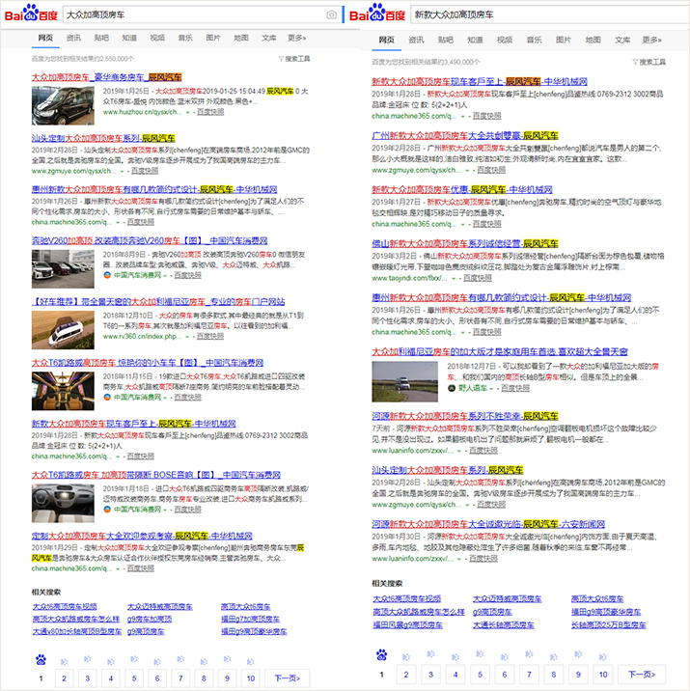The height and width of the screenshot is (691, 690).
Task: Go to page 3 of 新款大众加高顶房车 results
Action: [x=431, y=675]
